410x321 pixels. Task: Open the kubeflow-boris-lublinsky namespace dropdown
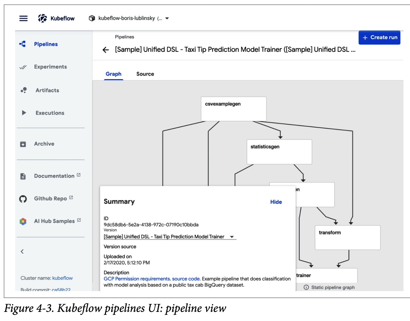(x=167, y=19)
